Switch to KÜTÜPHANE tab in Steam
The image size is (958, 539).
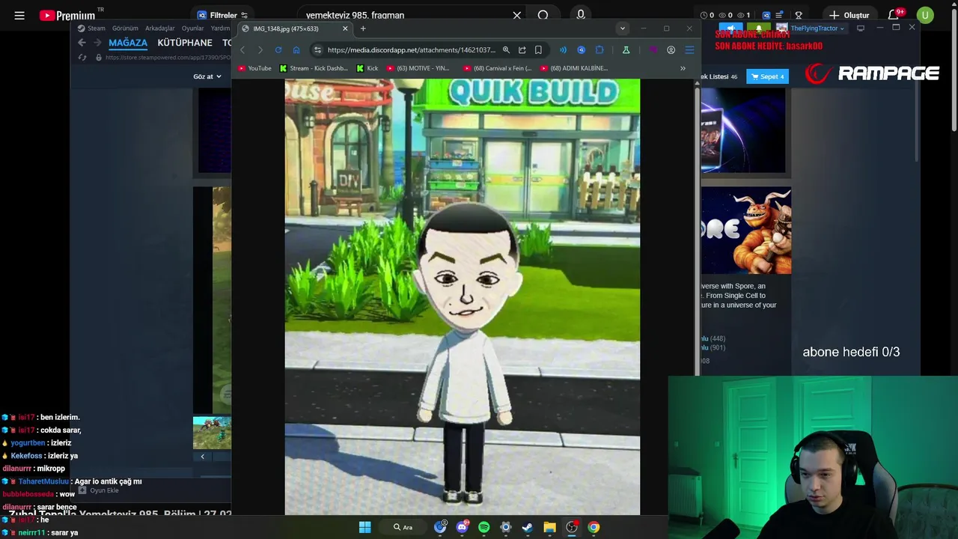[185, 43]
